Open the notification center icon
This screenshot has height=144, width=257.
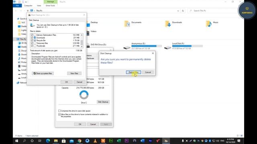(239, 141)
